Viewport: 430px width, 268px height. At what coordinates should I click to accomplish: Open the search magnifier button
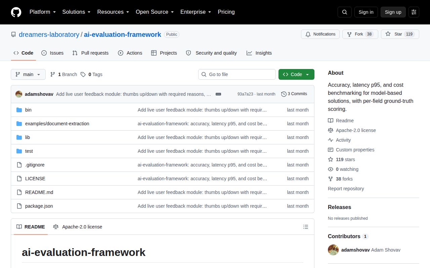(345, 12)
